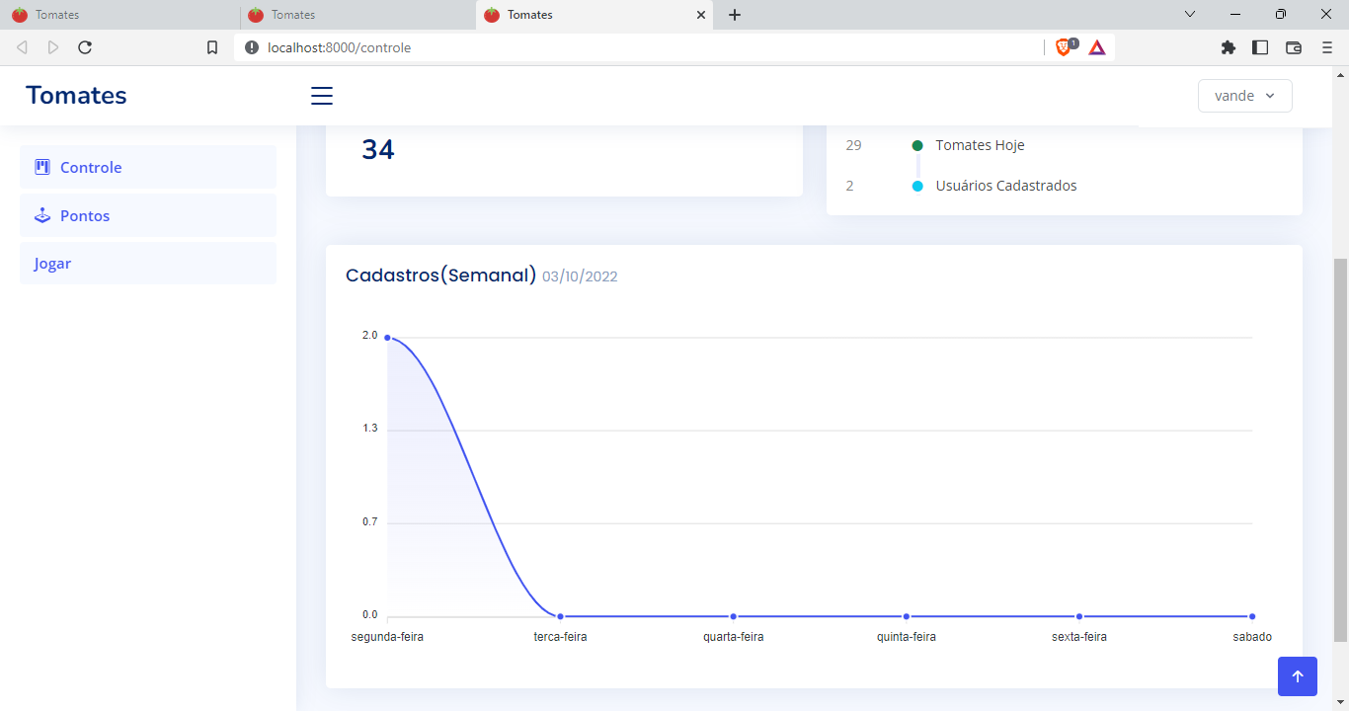Toggle the hamburger sidebar menu
This screenshot has width=1349, height=711.
click(x=322, y=96)
